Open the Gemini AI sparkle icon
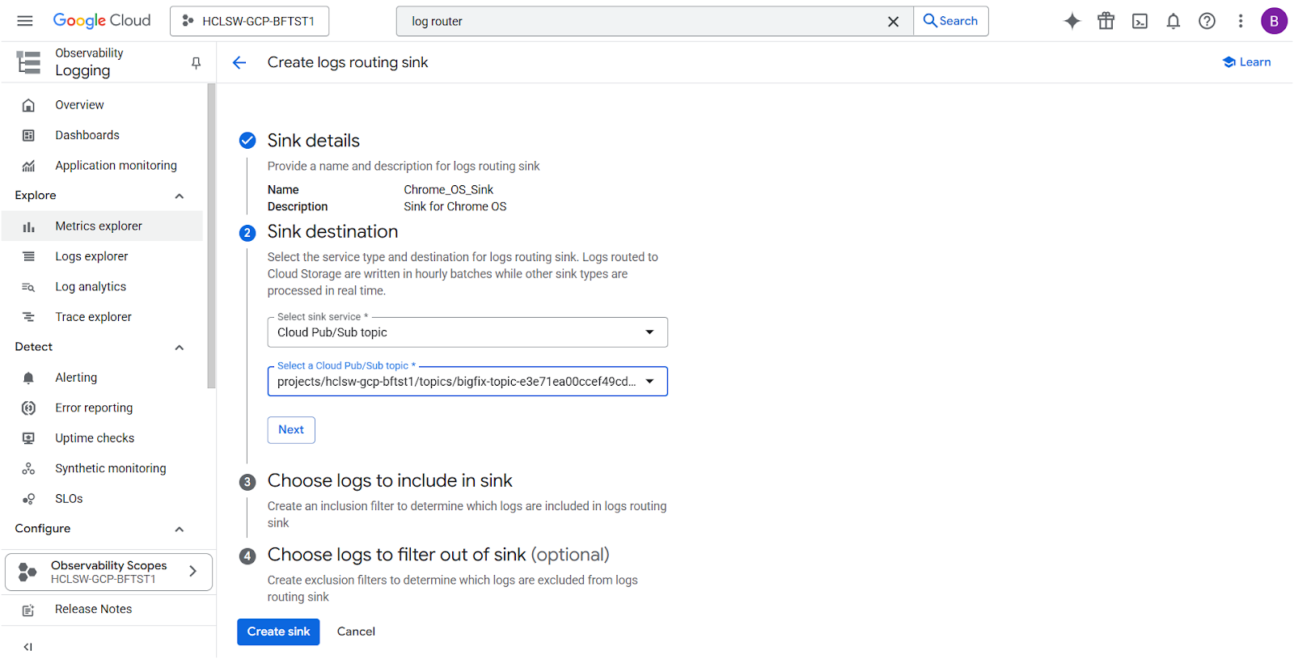Screen dimensions: 1294x659 click(x=1072, y=21)
